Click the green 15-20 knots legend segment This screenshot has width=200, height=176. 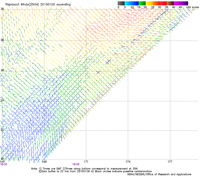pyautogui.click(x=142, y=3)
